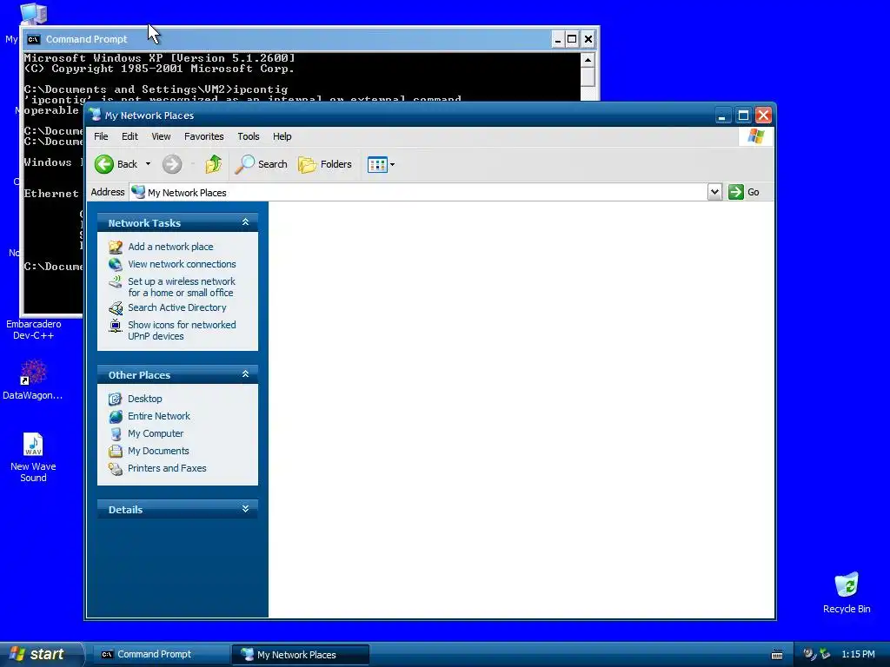Open the Help menu

pos(282,136)
